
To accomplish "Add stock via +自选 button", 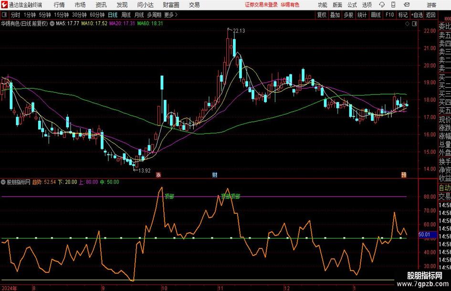I will 417,15.
